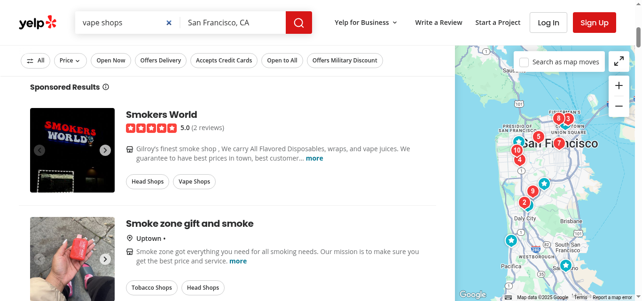Open the Sponsored Results info icon
Image resolution: width=642 pixels, height=301 pixels.
[x=106, y=87]
